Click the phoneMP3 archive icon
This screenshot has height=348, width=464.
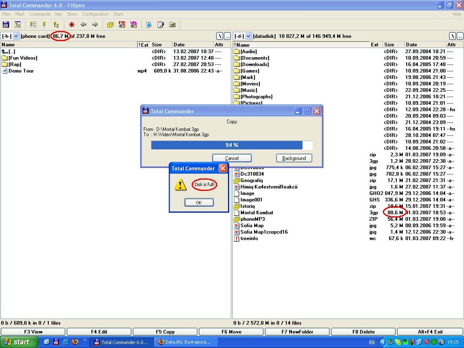tap(236, 219)
